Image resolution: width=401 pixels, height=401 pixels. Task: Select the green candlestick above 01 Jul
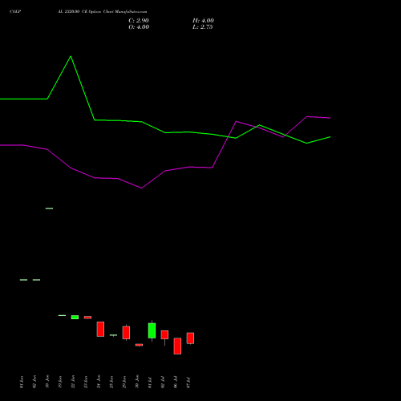(x=152, y=330)
